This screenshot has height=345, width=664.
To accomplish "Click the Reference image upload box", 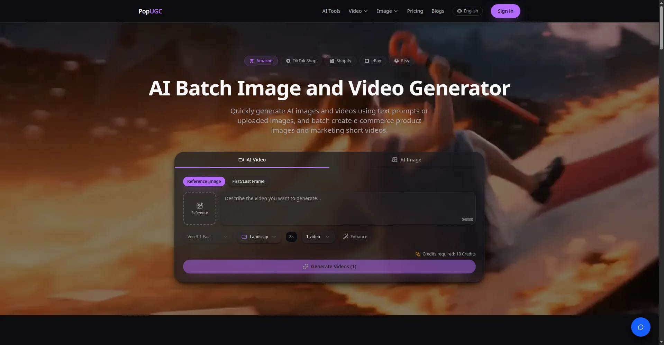I will 200,208.
